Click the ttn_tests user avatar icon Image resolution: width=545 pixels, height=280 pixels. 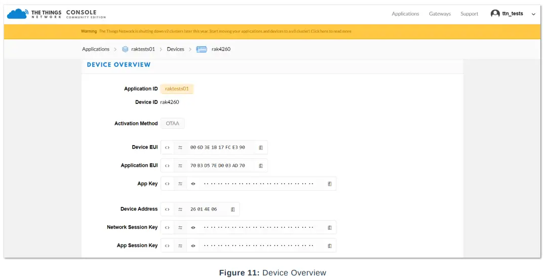tap(495, 14)
